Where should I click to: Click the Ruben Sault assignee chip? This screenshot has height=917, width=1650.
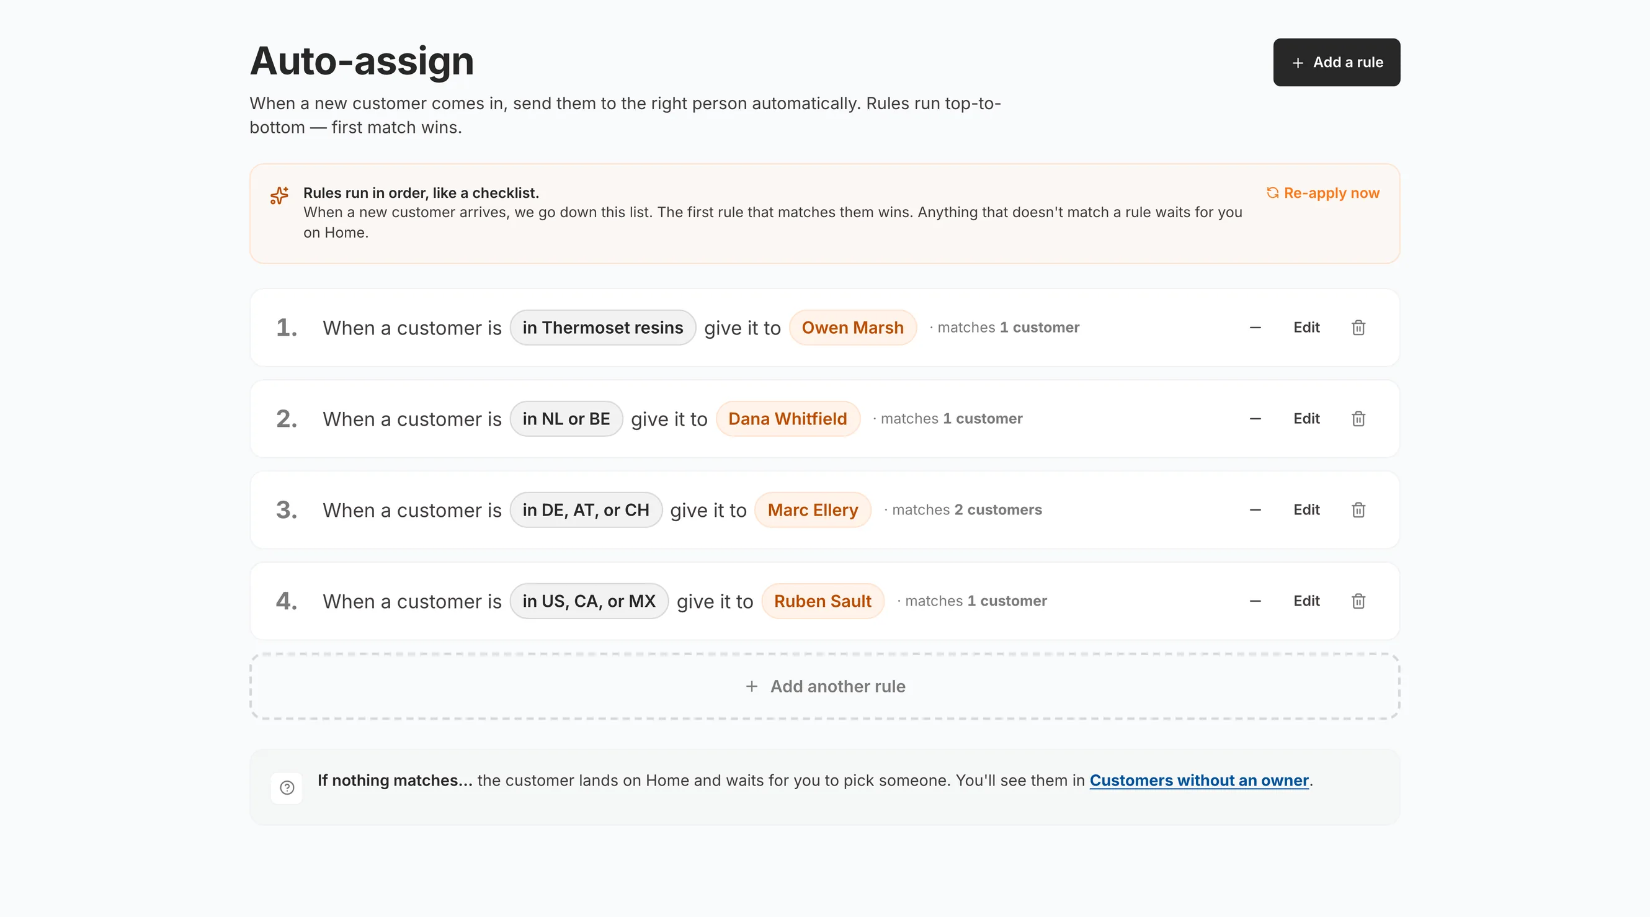(823, 601)
